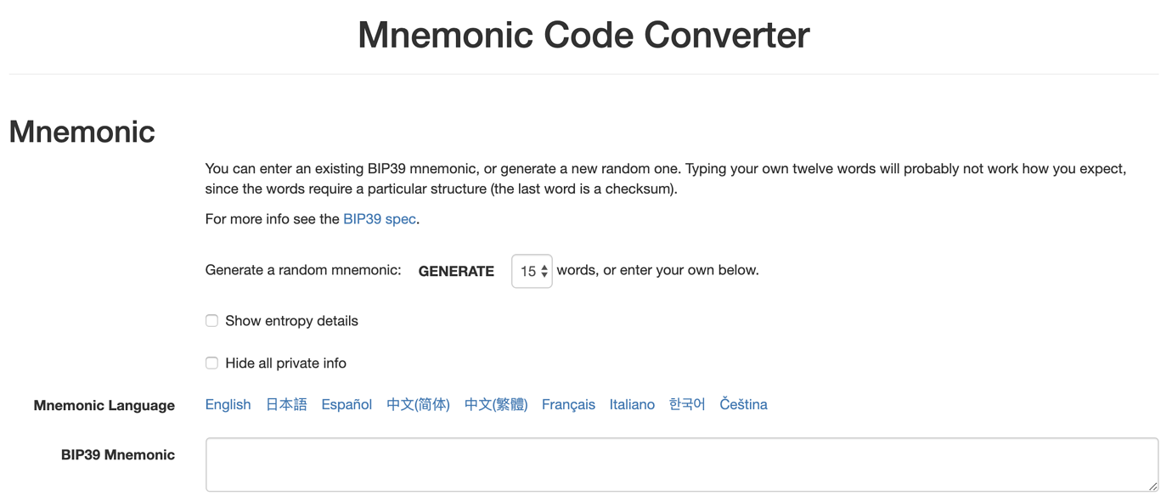Click the Show entropy details label text
This screenshot has height=501, width=1172.
(x=291, y=321)
